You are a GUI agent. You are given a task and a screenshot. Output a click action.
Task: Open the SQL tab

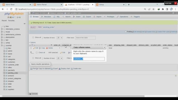pos(57,17)
